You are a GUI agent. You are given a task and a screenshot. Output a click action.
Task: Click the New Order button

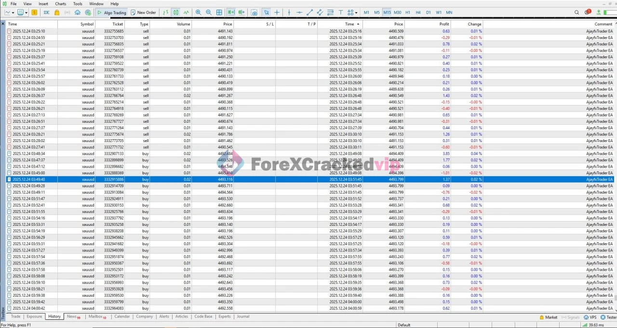143,13
